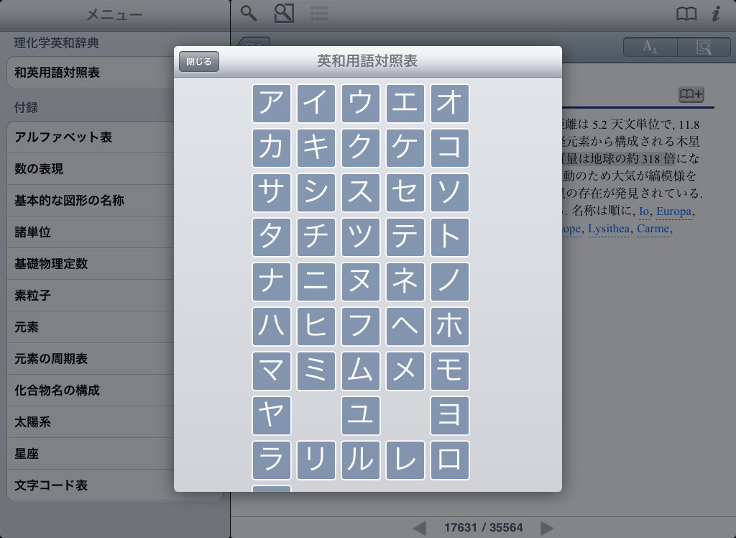Tap the font size AA button
Image resolution: width=736 pixels, height=538 pixels.
[x=650, y=47]
